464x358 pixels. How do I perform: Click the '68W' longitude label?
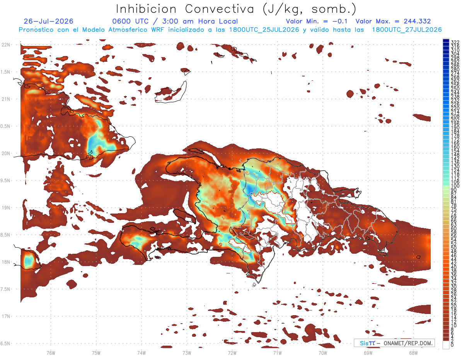413,353
